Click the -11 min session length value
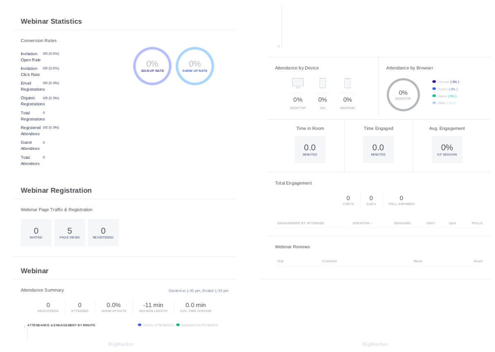495x352 pixels. (153, 305)
